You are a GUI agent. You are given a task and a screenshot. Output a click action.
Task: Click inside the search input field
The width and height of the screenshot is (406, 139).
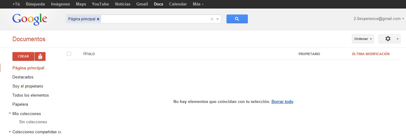[x=155, y=19]
